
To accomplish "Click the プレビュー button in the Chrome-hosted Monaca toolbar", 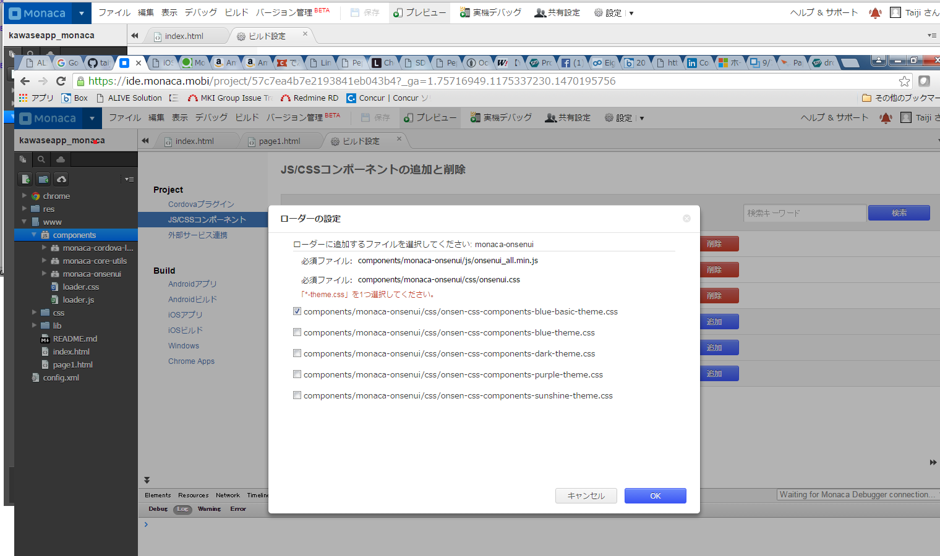I will click(430, 117).
